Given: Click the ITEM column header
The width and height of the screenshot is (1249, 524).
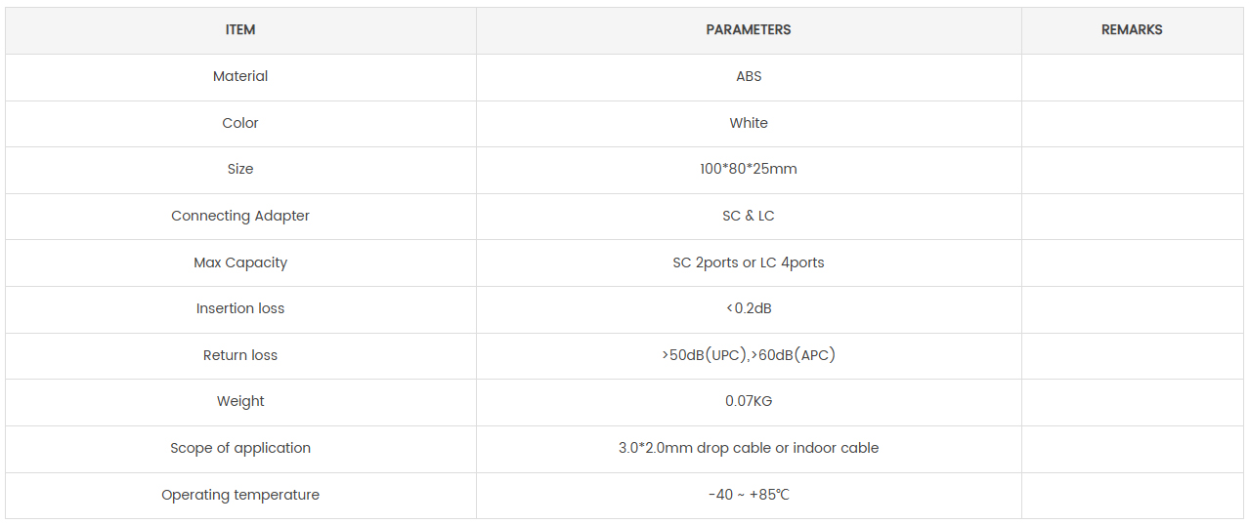Looking at the screenshot, I should pyautogui.click(x=240, y=30).
